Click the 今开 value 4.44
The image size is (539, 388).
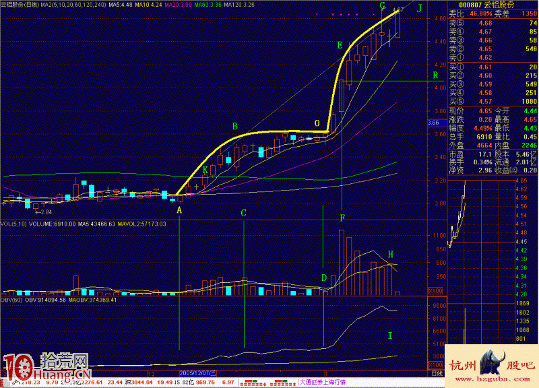(530, 111)
